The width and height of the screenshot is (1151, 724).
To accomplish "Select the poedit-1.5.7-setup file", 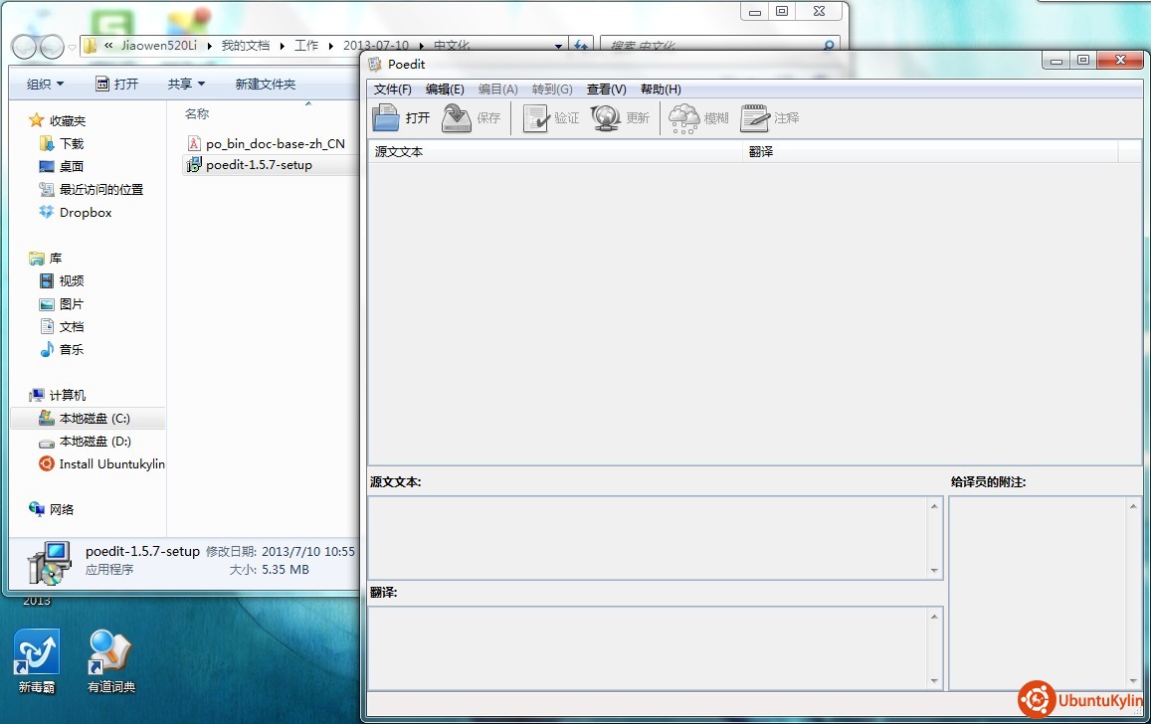I will pyautogui.click(x=258, y=165).
